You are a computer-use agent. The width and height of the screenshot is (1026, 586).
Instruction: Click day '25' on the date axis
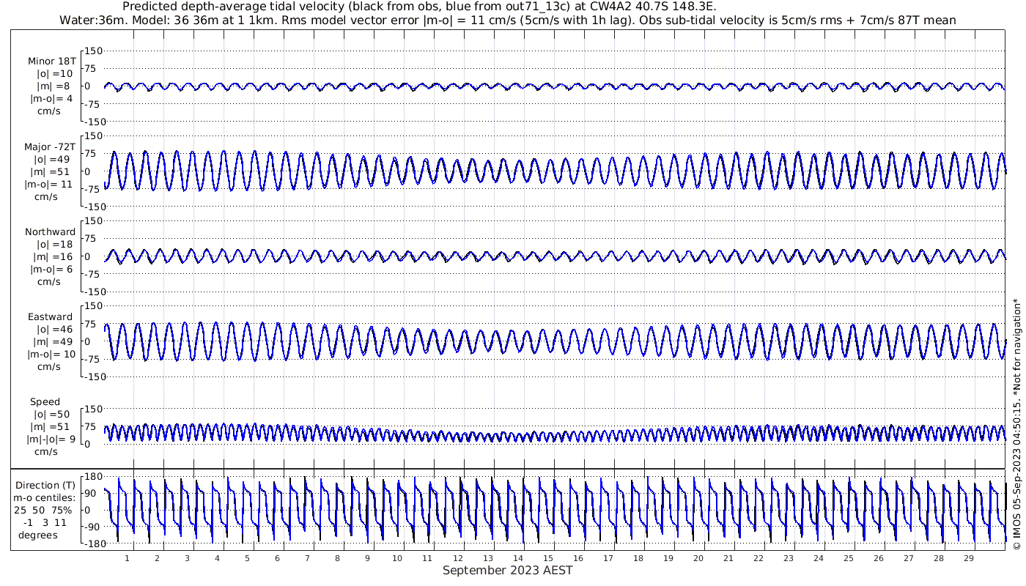848,558
